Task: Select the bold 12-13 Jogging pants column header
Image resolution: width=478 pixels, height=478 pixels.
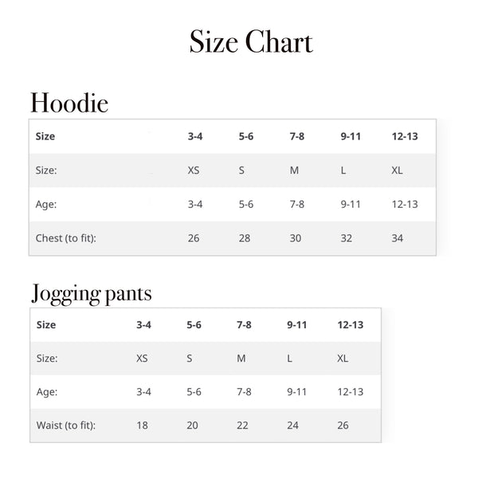Action: [351, 325]
